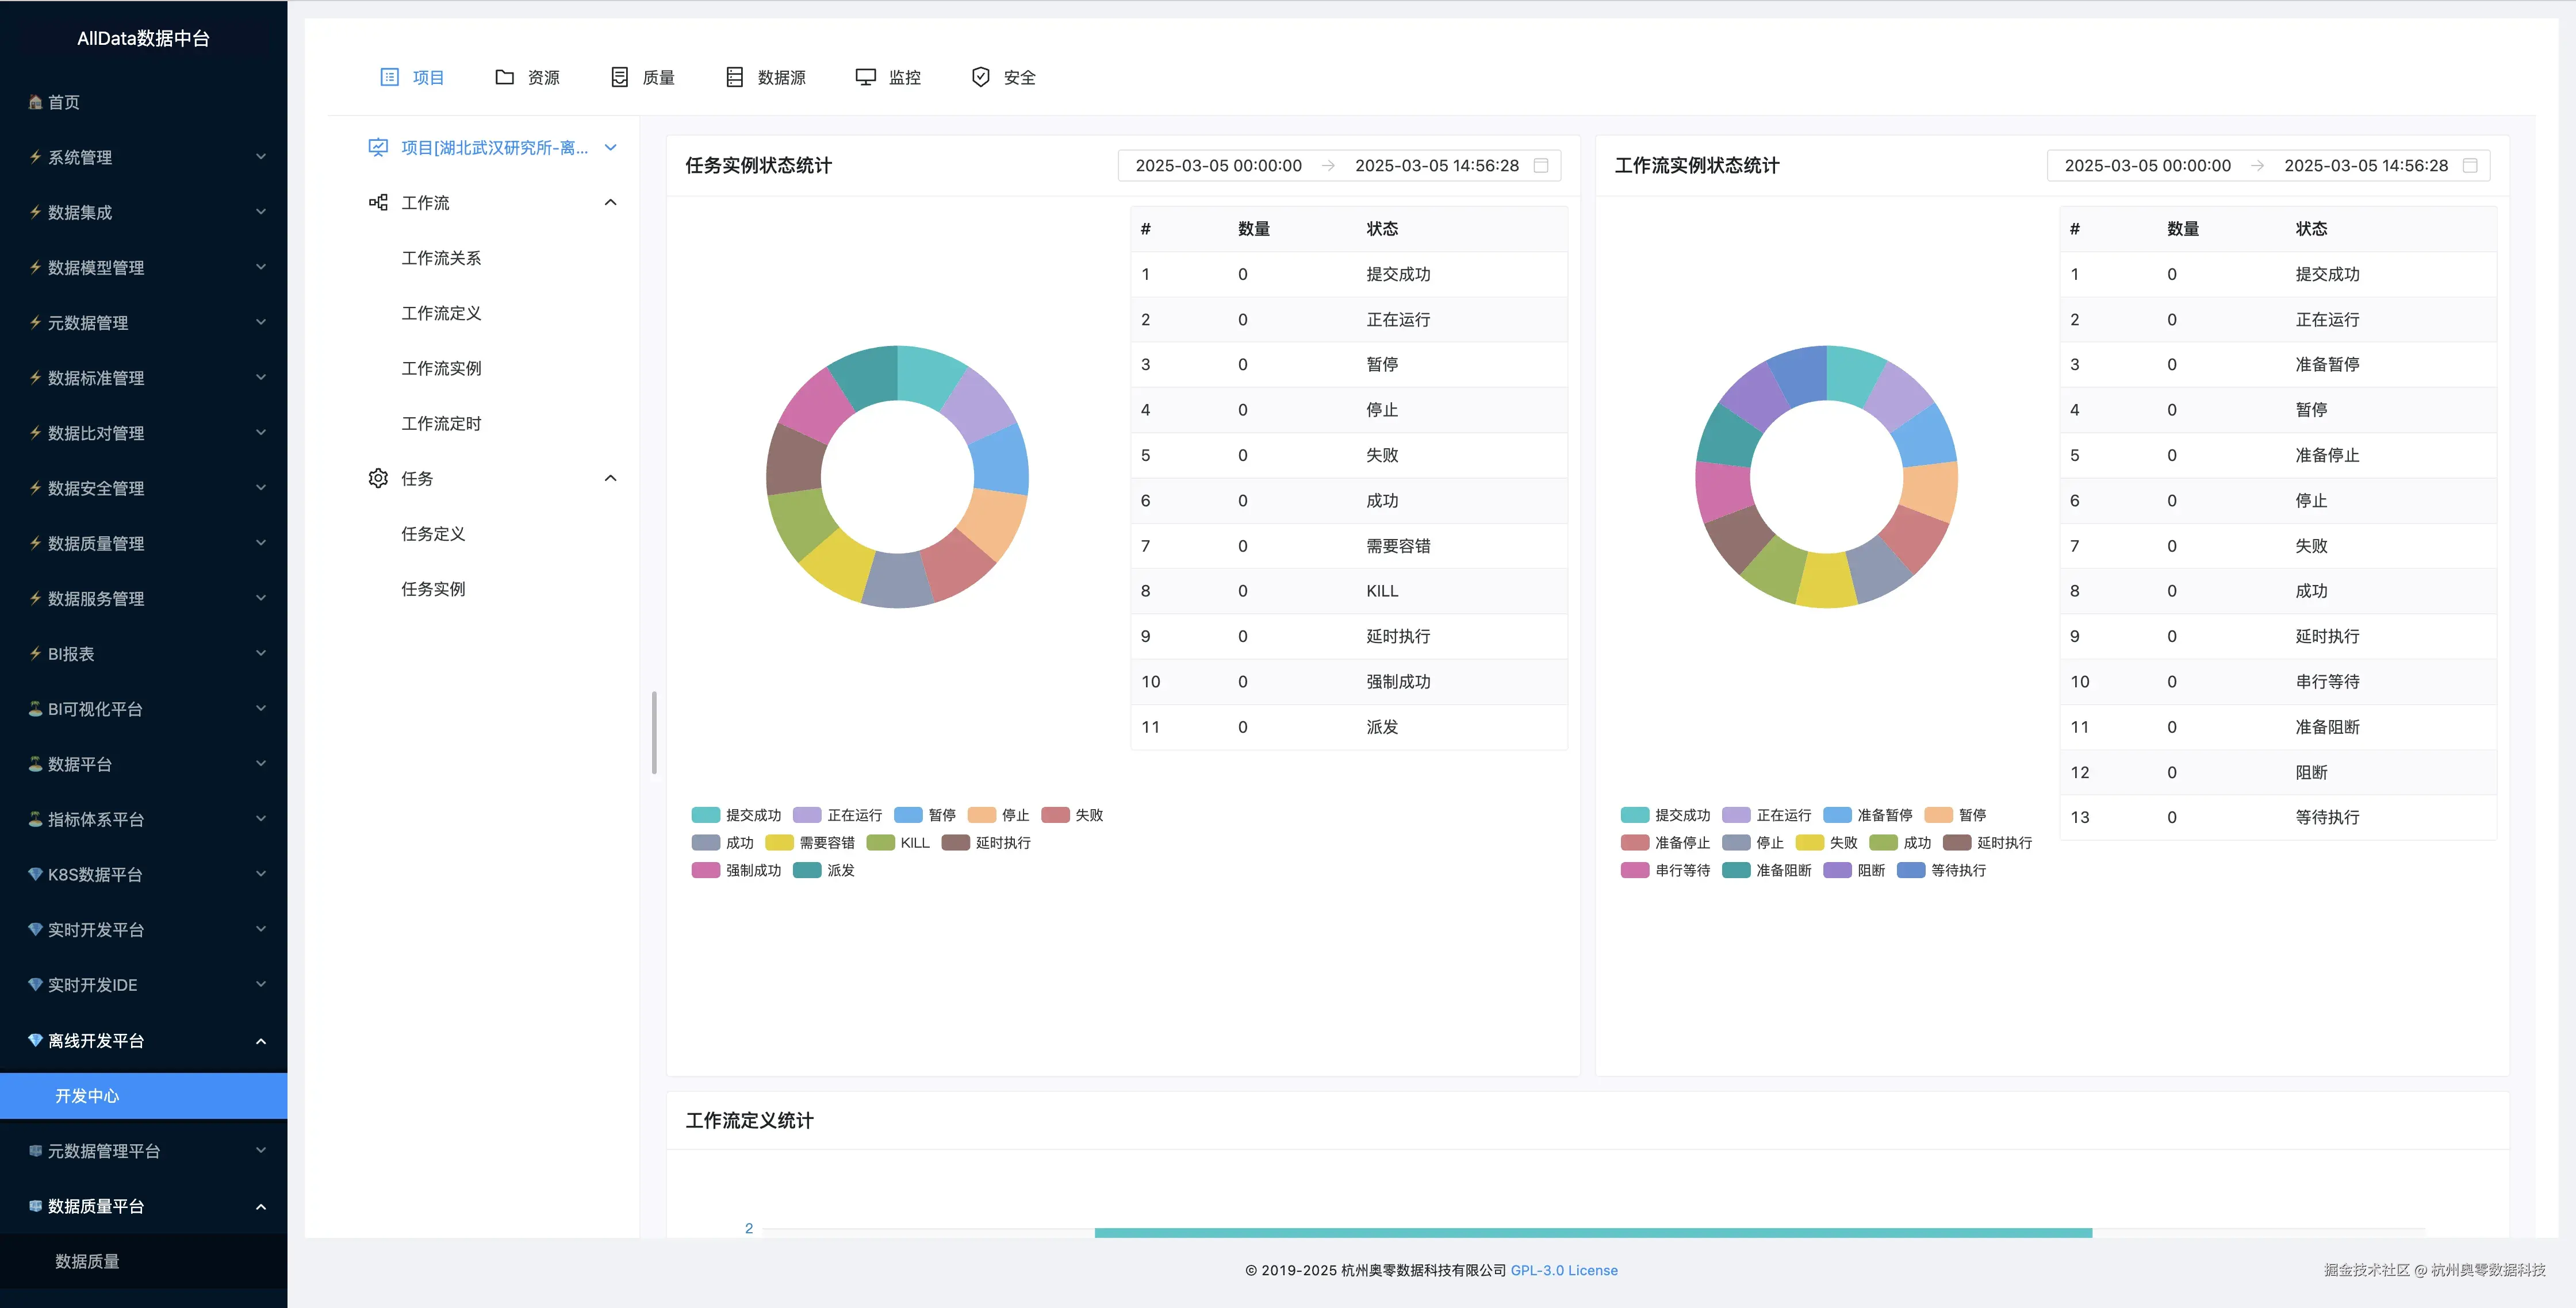Toggle the KILL legend under task donut
This screenshot has width=2576, height=1308.
pos(898,842)
